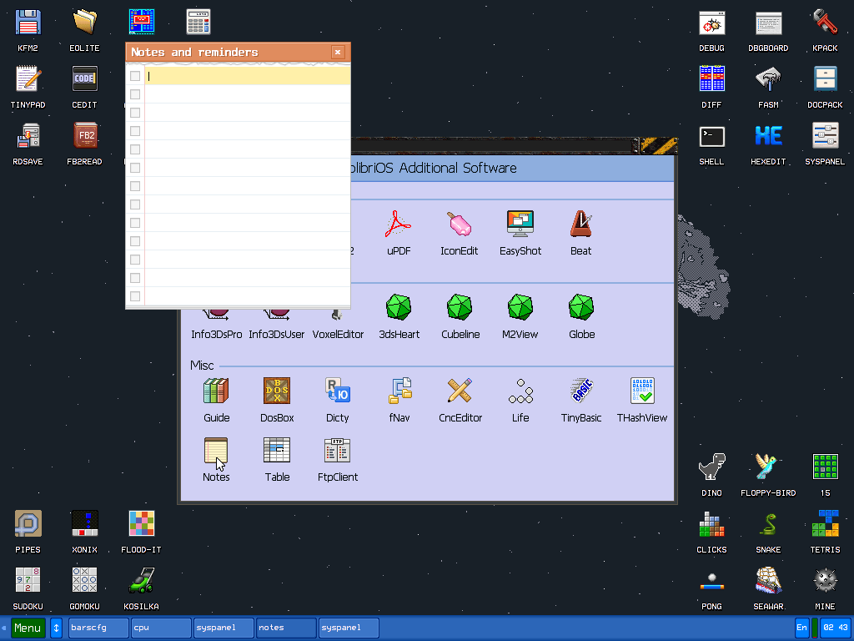Open Notes icon in Misc section
Screen dimensions: 854x641
216,450
